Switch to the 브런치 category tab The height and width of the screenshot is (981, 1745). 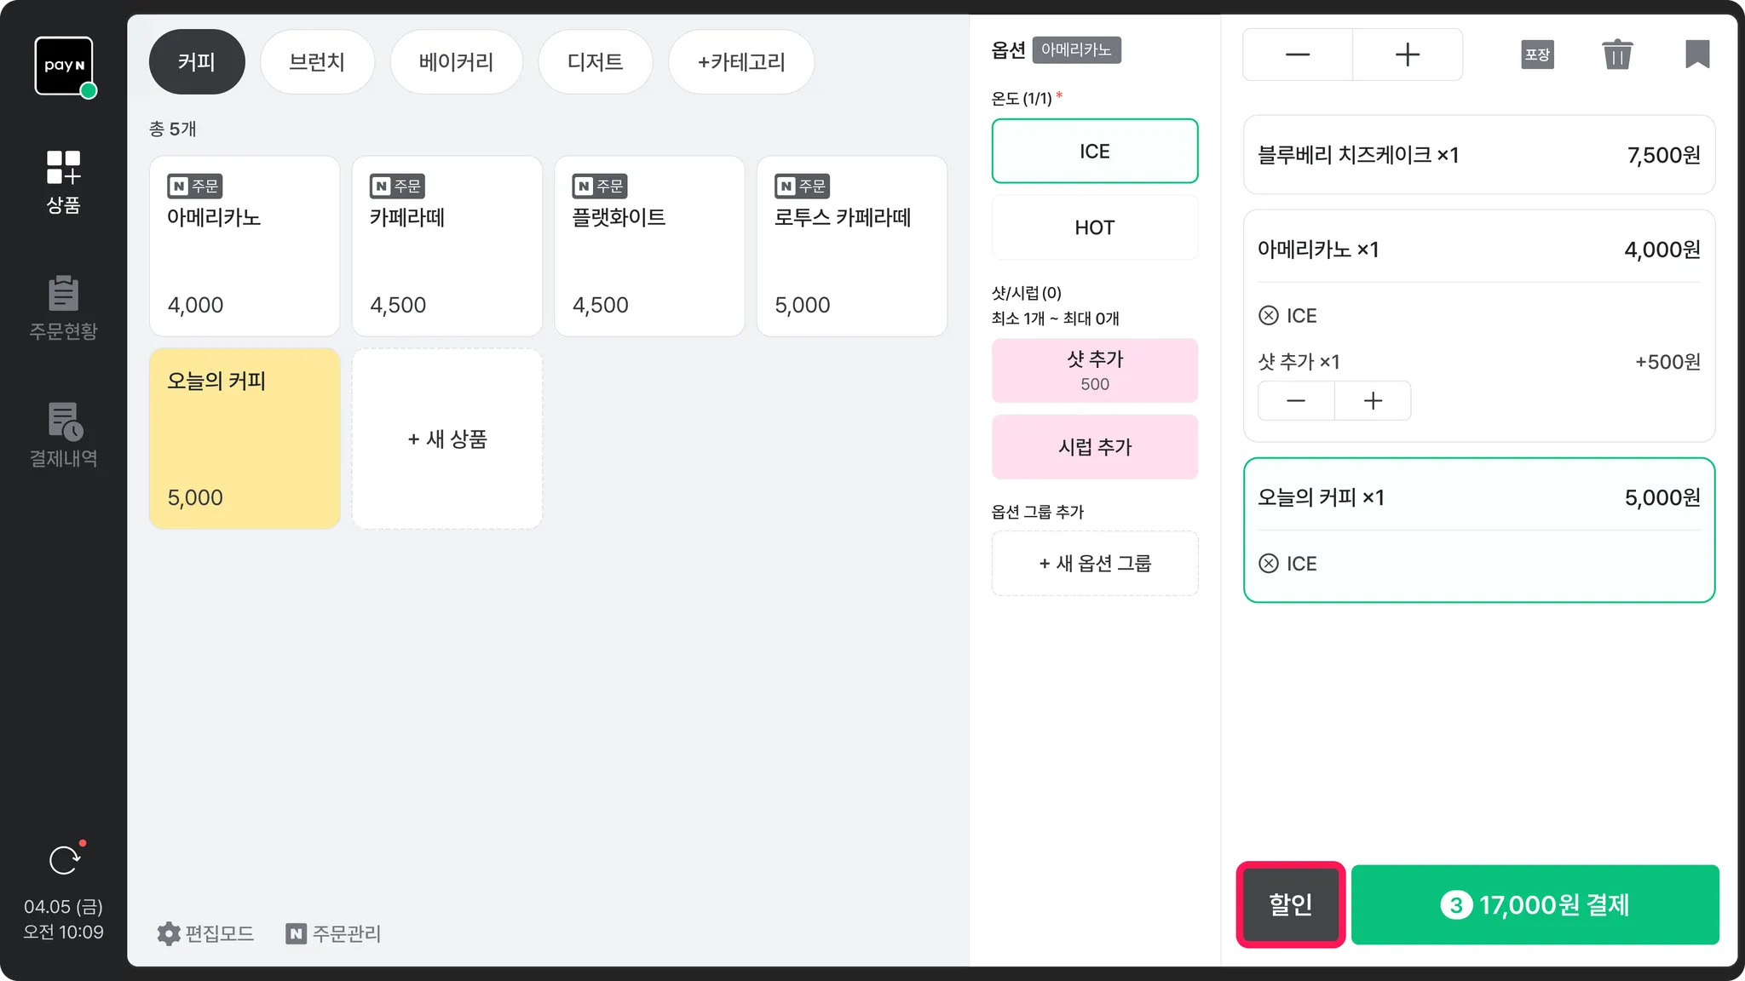(x=317, y=62)
